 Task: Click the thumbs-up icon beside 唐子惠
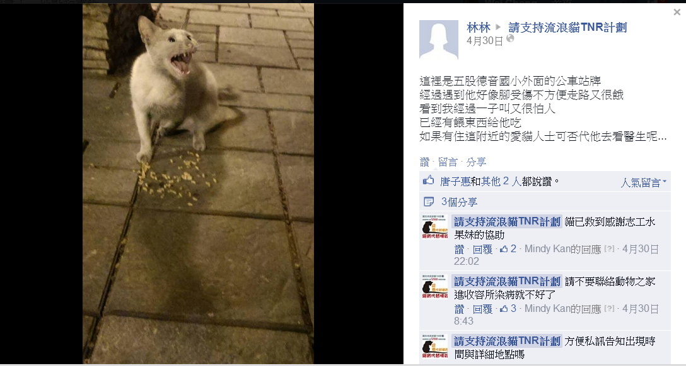(428, 180)
